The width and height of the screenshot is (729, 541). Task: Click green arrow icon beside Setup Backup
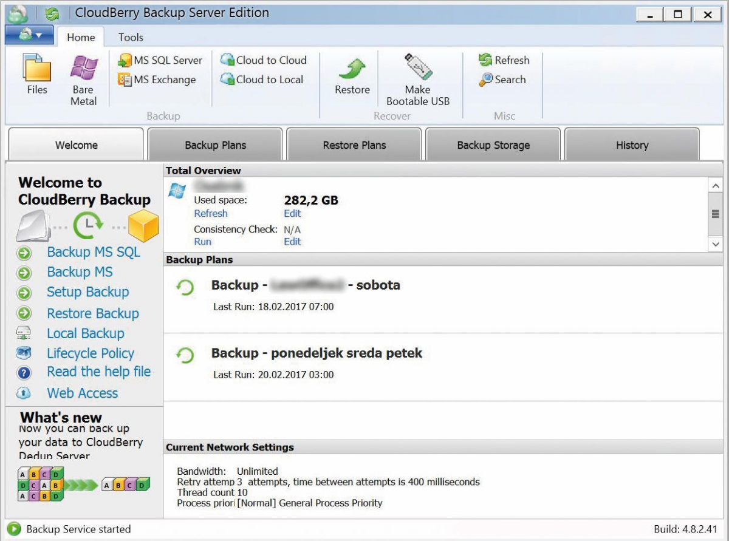[24, 293]
